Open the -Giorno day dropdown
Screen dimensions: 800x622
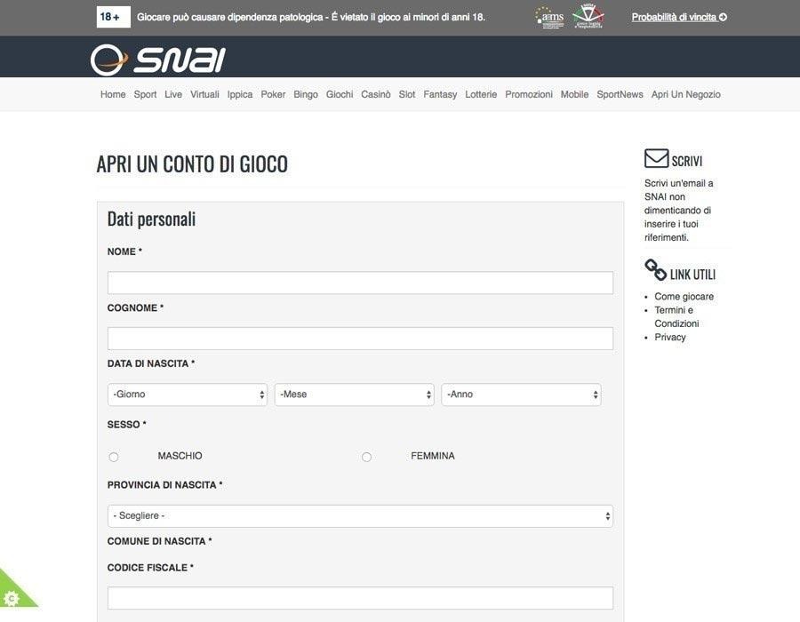coord(187,393)
